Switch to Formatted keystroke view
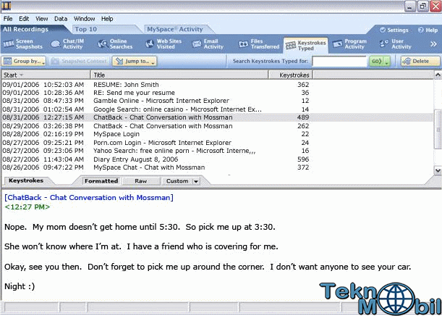442x316 pixels. coord(101,181)
